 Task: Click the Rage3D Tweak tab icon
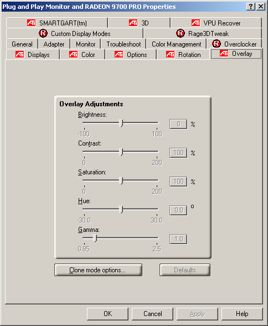click(181, 33)
